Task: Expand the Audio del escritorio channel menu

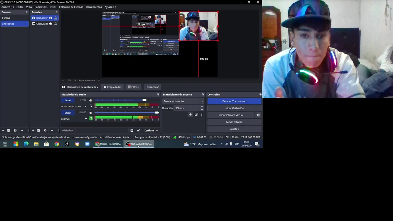Action: (x=86, y=107)
